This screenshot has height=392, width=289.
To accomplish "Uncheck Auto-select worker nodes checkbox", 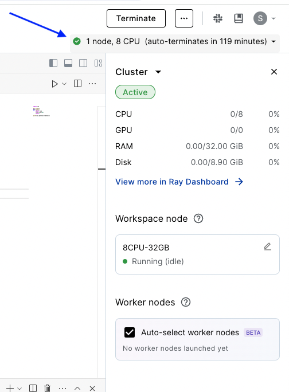I will tap(130, 332).
